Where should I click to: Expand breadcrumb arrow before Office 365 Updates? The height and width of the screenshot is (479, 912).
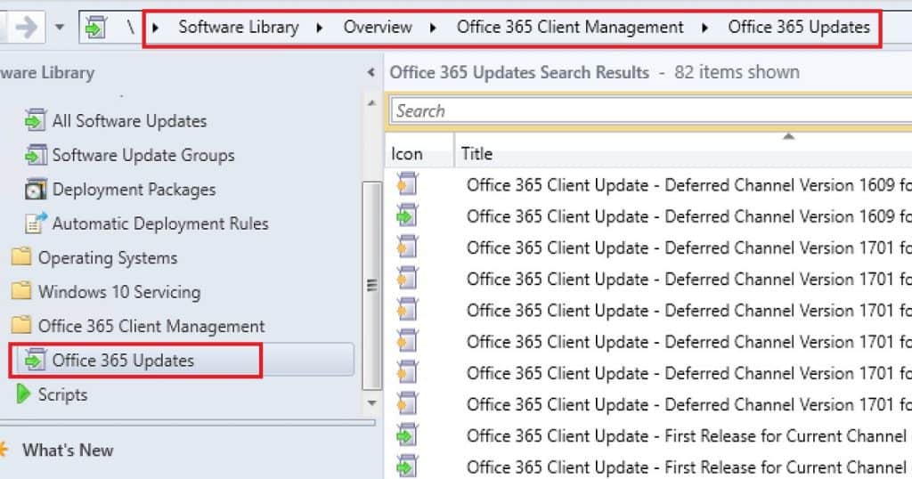tap(705, 28)
